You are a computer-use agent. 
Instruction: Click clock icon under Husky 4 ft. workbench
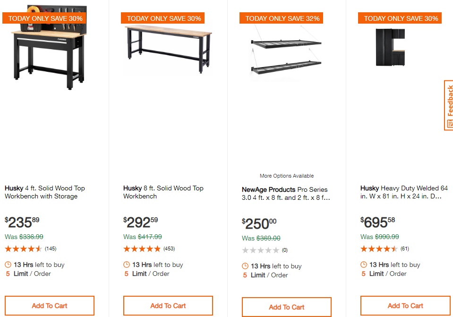coord(8,265)
